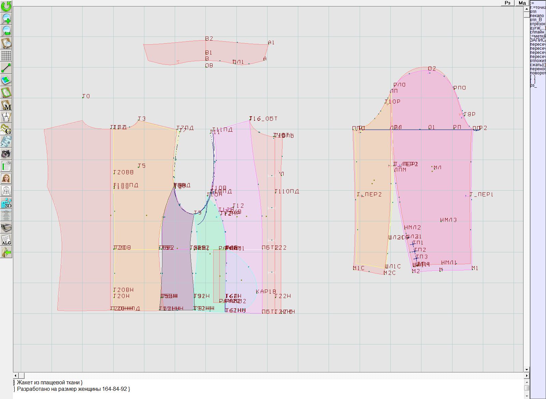Zoom in with the magnifier plus icon
This screenshot has height=399, width=546.
[x=6, y=18]
